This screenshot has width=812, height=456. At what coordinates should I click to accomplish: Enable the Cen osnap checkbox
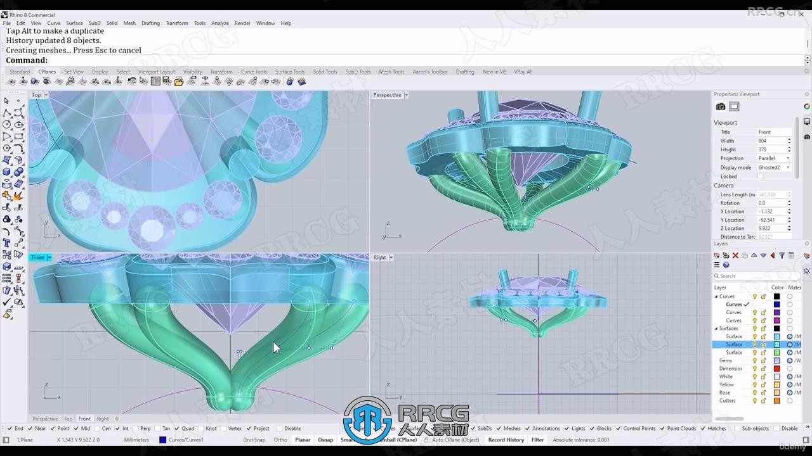pos(97,428)
